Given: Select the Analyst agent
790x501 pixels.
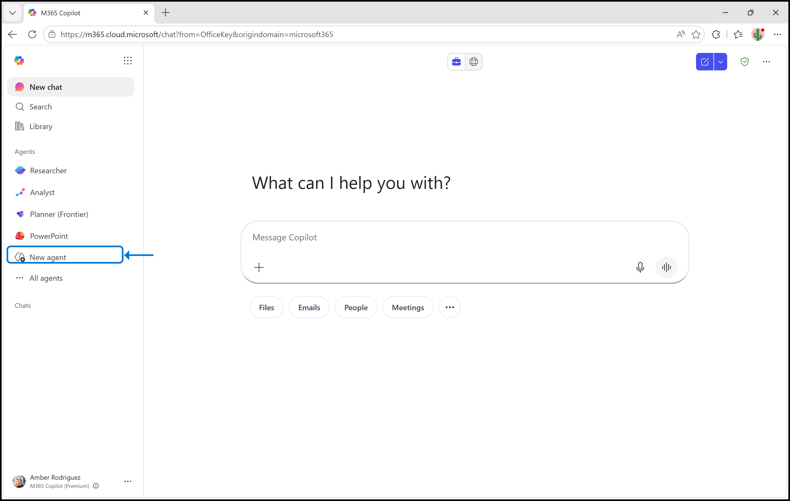Looking at the screenshot, I should (70, 192).
